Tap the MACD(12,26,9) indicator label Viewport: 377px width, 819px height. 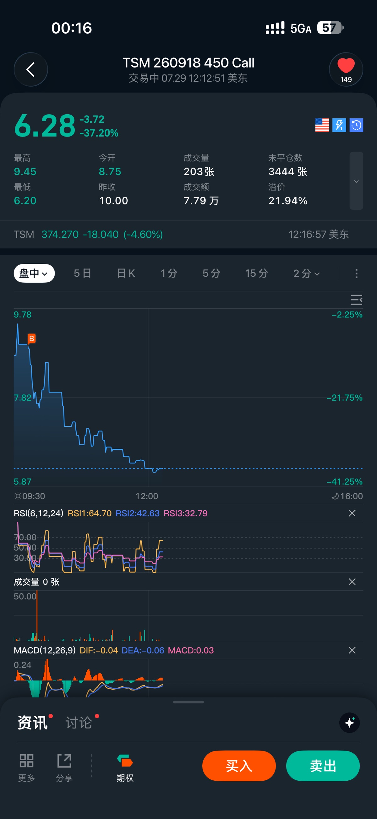pos(45,650)
